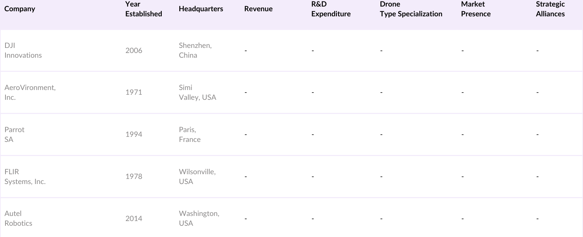Click the Company column header
Image resolution: width=583 pixels, height=237 pixels.
[x=20, y=9]
